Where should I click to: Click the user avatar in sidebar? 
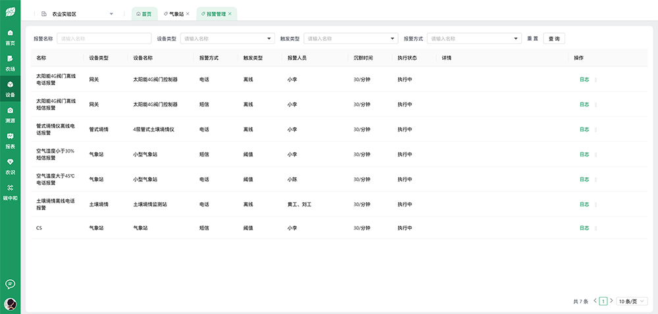pos(10,303)
